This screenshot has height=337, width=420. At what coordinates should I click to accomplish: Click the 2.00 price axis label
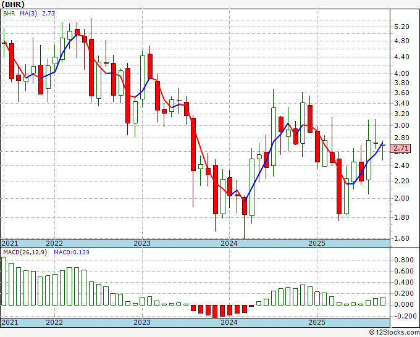pyautogui.click(x=401, y=198)
